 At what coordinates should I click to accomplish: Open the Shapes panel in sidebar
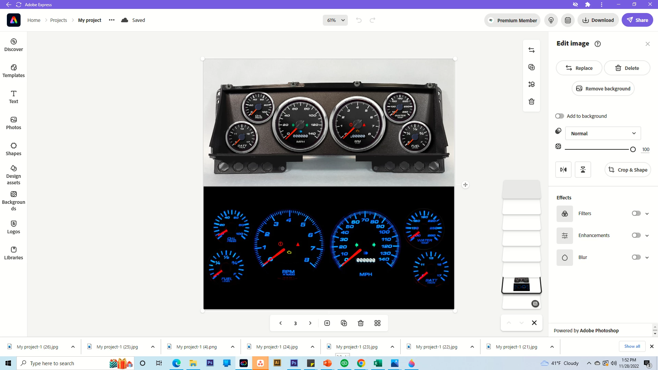coord(13,149)
